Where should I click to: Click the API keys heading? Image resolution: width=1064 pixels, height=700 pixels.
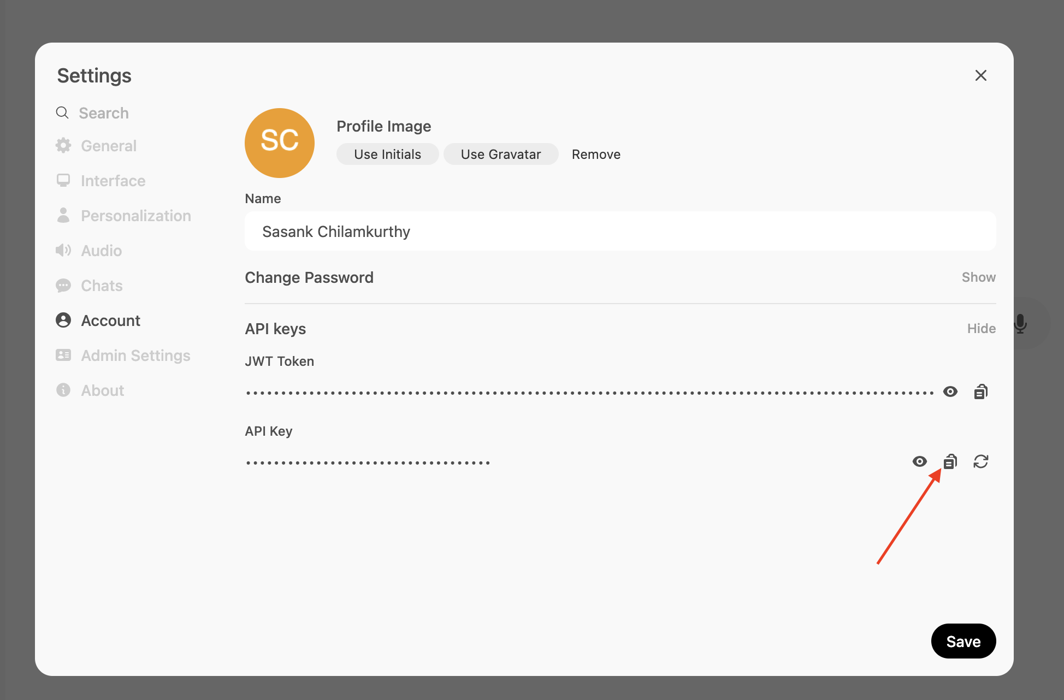tap(275, 329)
